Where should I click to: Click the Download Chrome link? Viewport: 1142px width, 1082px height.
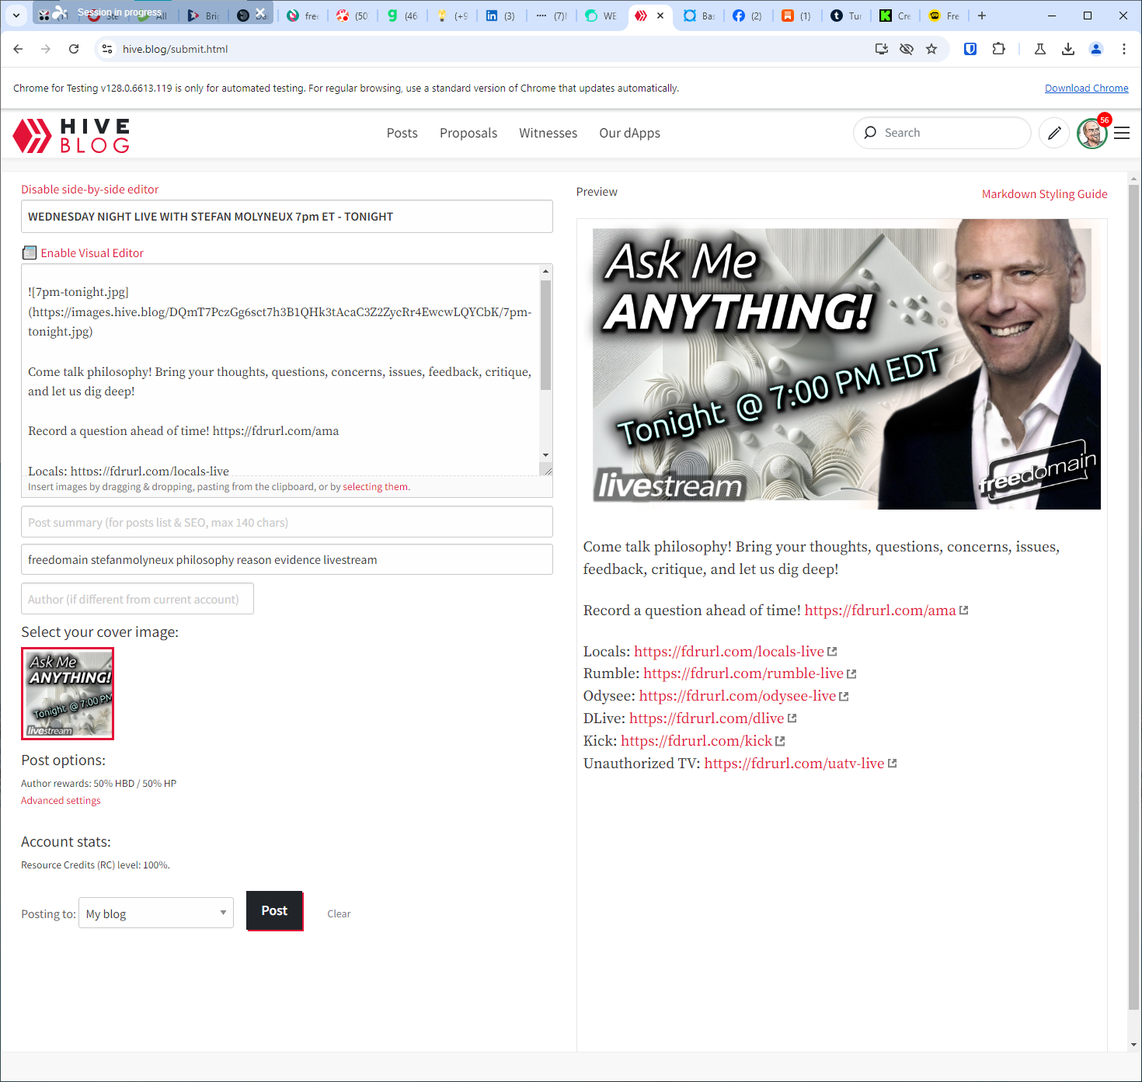pos(1087,88)
